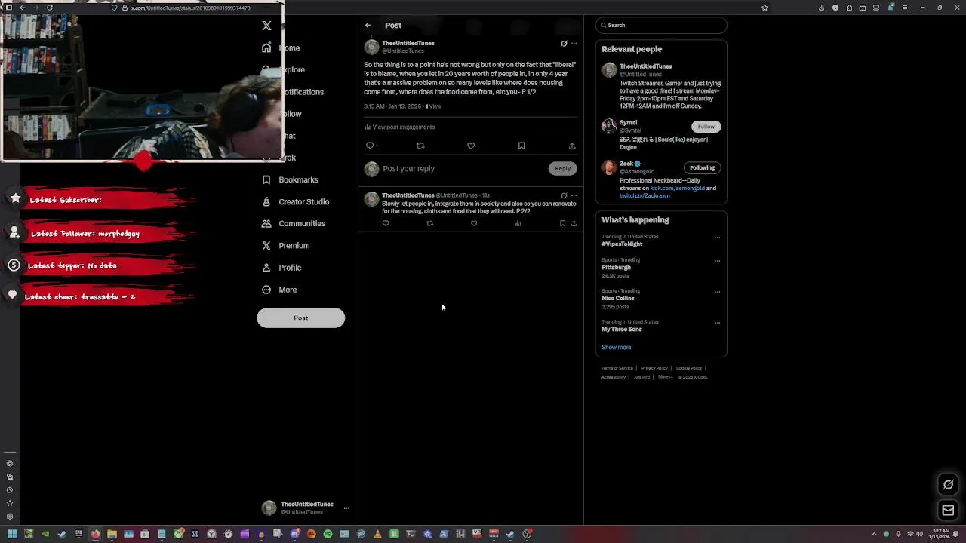Image resolution: width=966 pixels, height=543 pixels.
Task: Open the main post's three-dot menu
Action: pyautogui.click(x=574, y=44)
